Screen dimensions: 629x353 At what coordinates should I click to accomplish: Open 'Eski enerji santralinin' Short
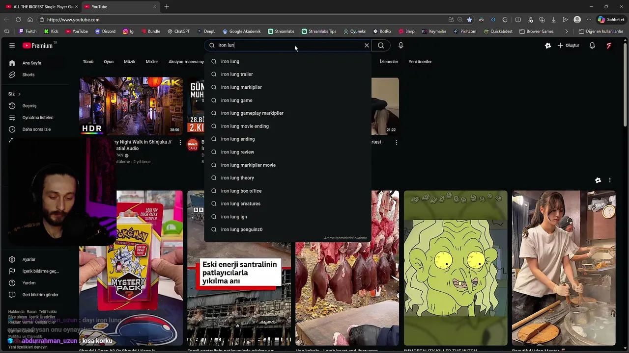(239, 268)
